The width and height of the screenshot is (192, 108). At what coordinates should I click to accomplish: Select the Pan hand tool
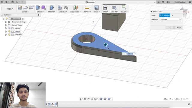[88, 99]
